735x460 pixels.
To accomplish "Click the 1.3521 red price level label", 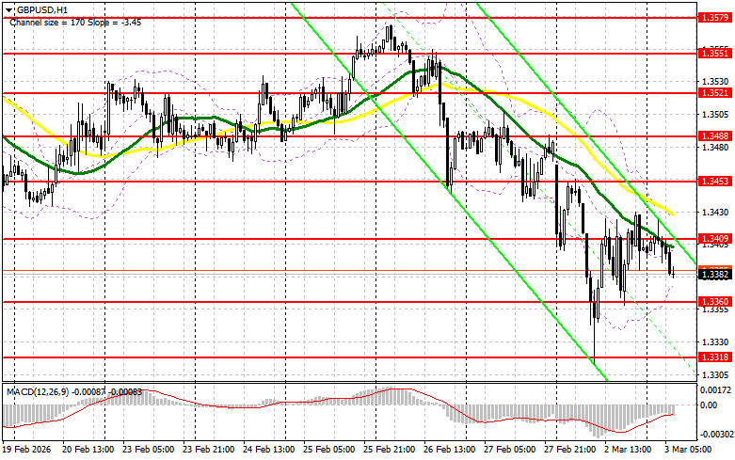I will (714, 93).
